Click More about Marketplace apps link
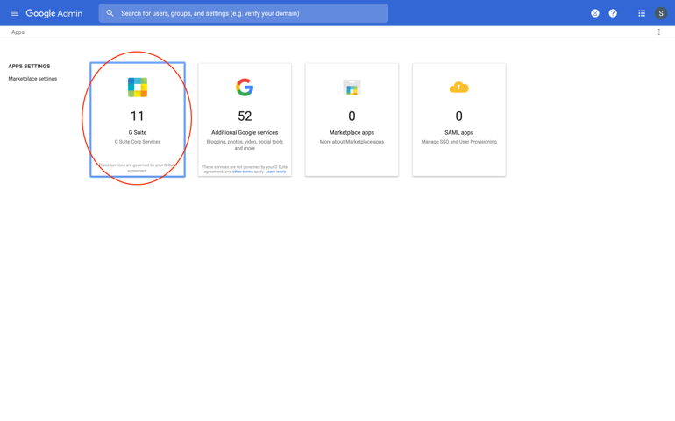 tap(352, 142)
